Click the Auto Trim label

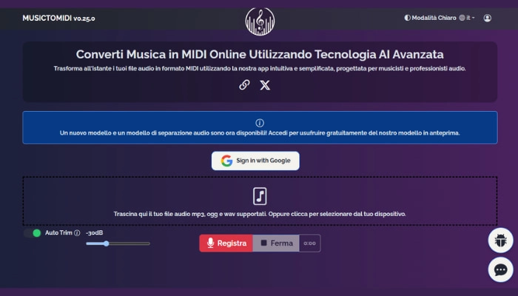point(58,233)
